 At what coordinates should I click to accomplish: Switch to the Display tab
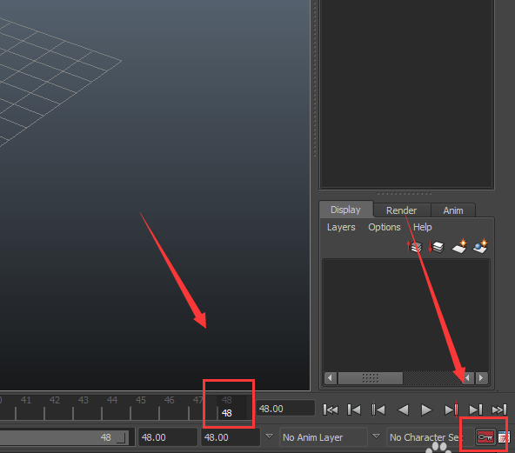(x=345, y=210)
